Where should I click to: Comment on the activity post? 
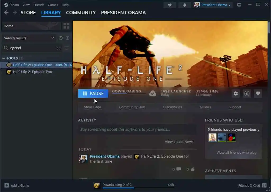179,169
